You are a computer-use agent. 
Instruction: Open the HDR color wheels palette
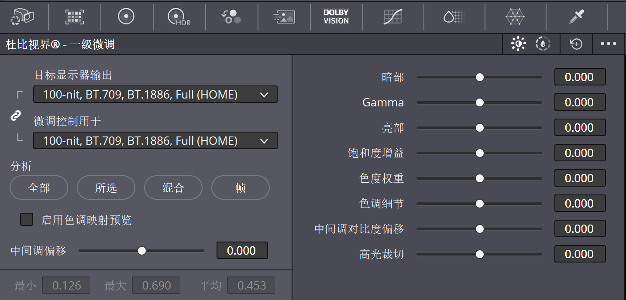pyautogui.click(x=179, y=17)
